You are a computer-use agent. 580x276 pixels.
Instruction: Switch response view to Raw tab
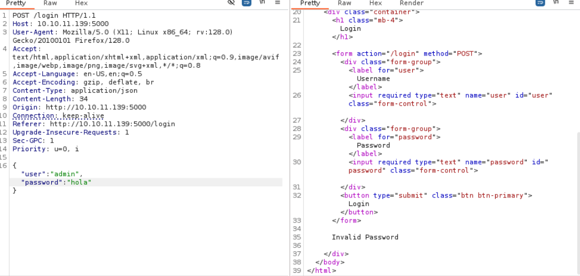coord(344,3)
